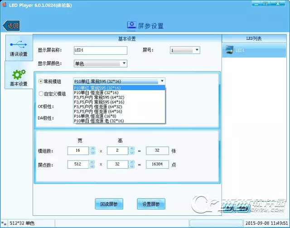
Task: Click the 屏点数 width field showing 512
Action: (x=78, y=164)
